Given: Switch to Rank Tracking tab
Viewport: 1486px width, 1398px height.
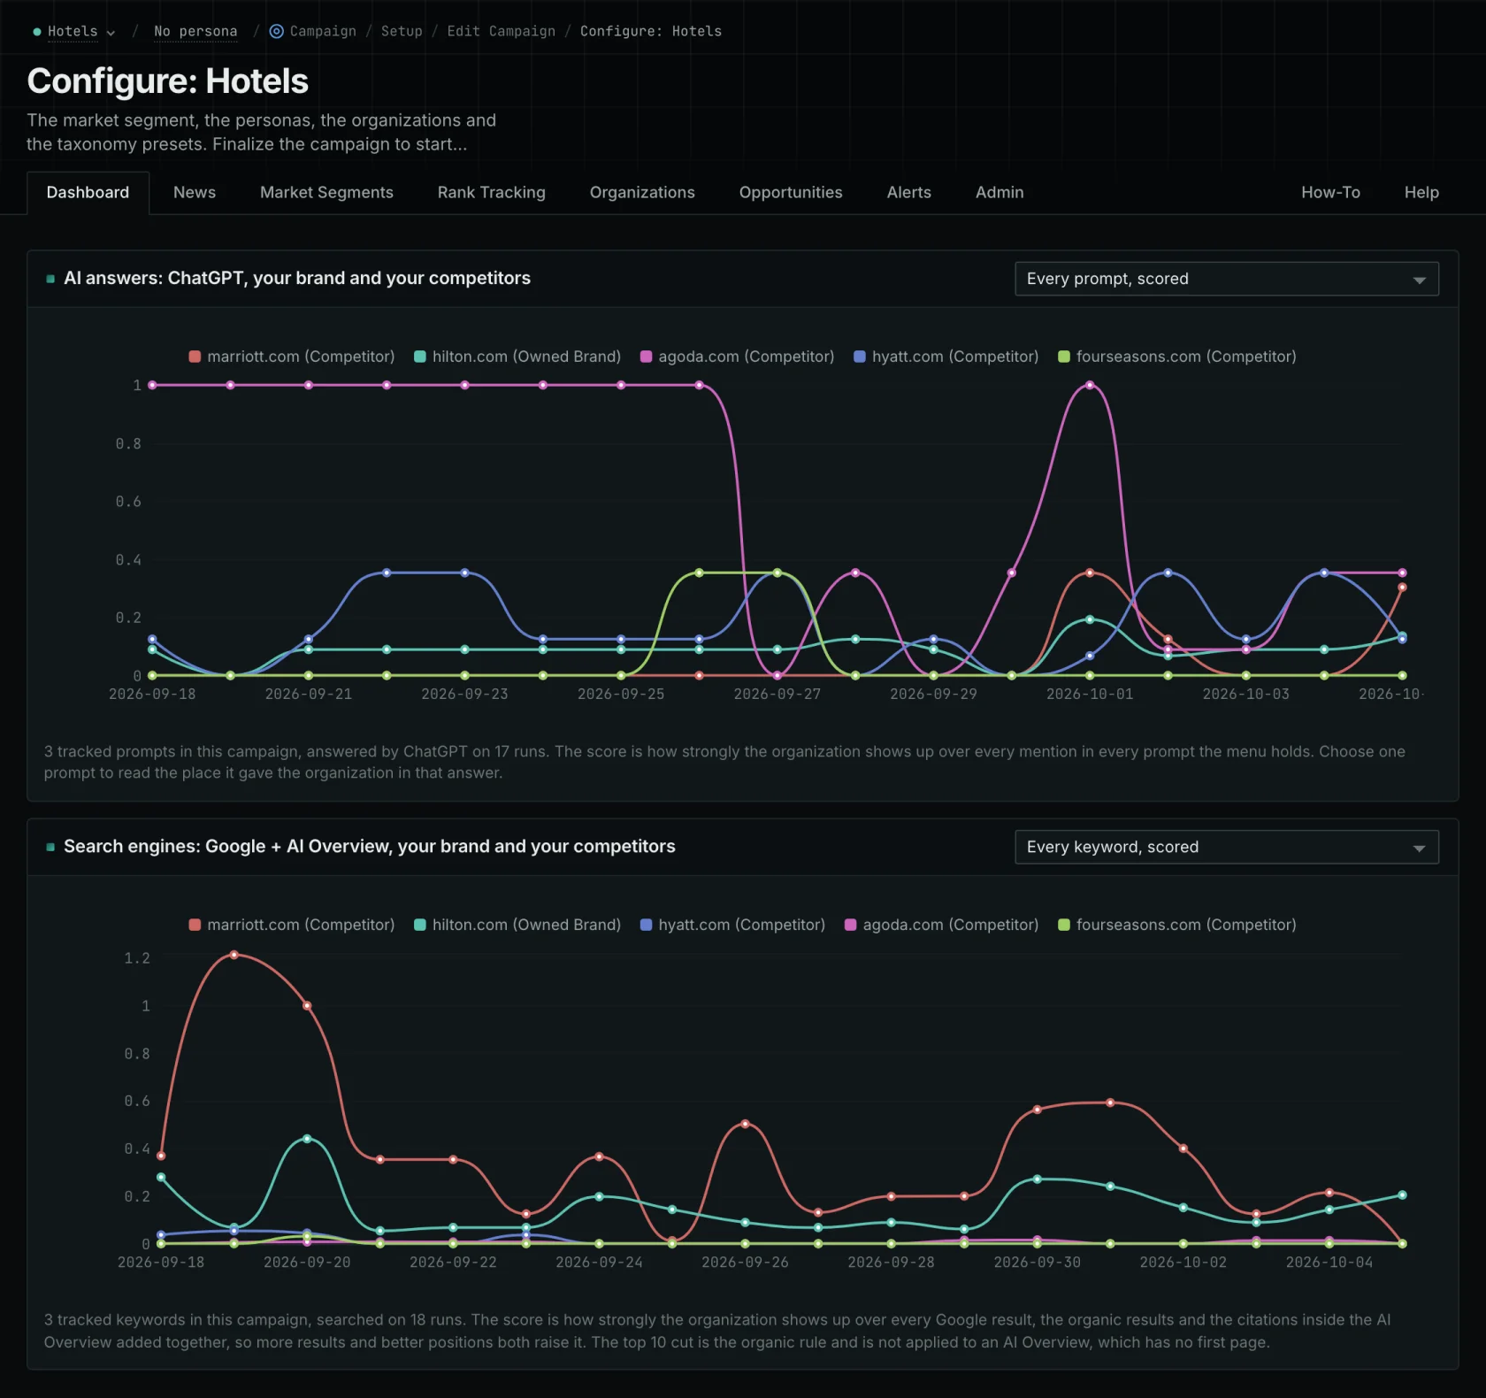Looking at the screenshot, I should pos(491,192).
